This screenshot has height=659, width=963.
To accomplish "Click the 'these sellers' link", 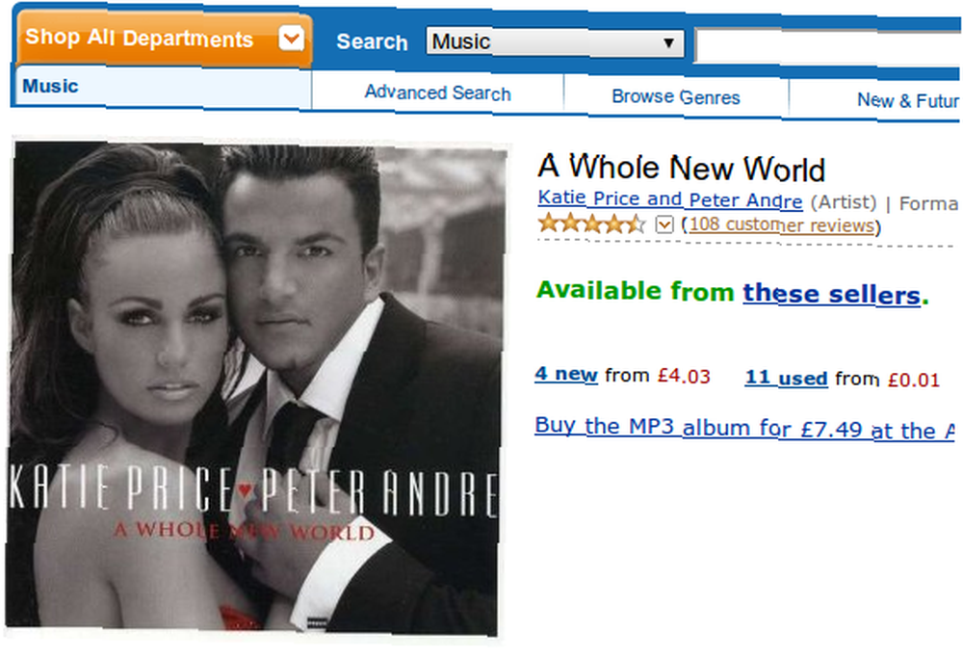I will 832,294.
